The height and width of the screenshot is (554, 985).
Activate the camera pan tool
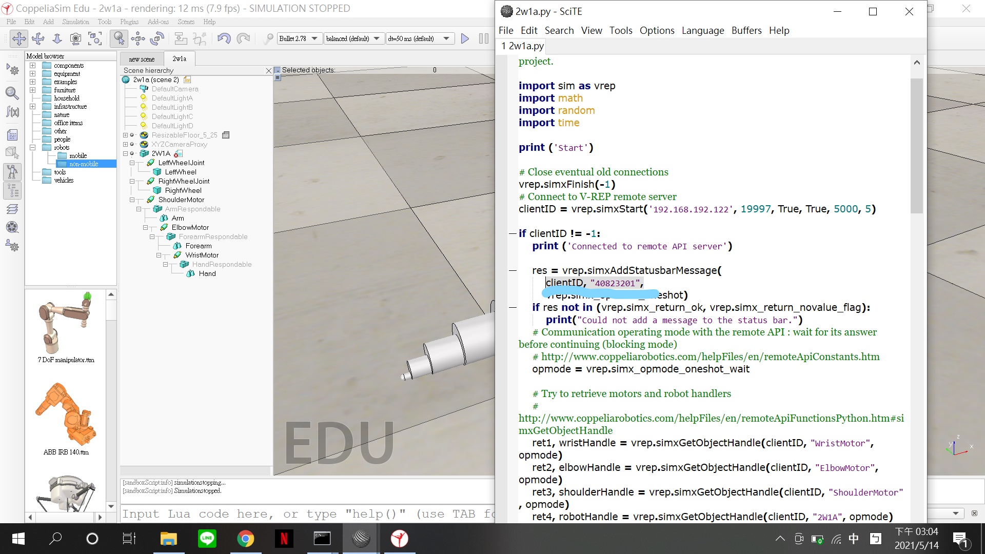pyautogui.click(x=19, y=38)
